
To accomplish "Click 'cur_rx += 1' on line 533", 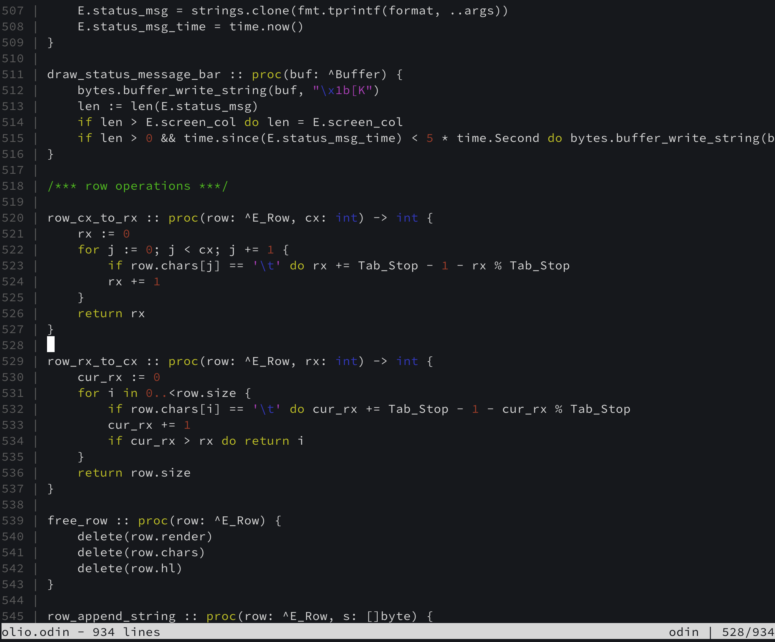I will [x=149, y=425].
